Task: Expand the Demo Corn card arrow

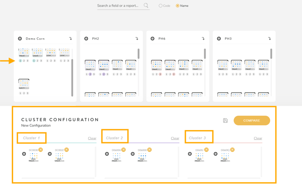Action: 70,39
